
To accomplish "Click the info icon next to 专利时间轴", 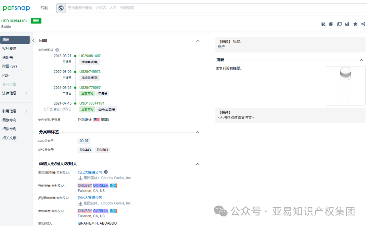I will point(57,50).
